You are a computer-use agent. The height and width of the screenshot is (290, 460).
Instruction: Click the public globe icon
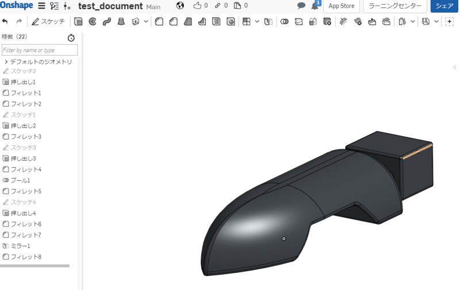tap(180, 6)
